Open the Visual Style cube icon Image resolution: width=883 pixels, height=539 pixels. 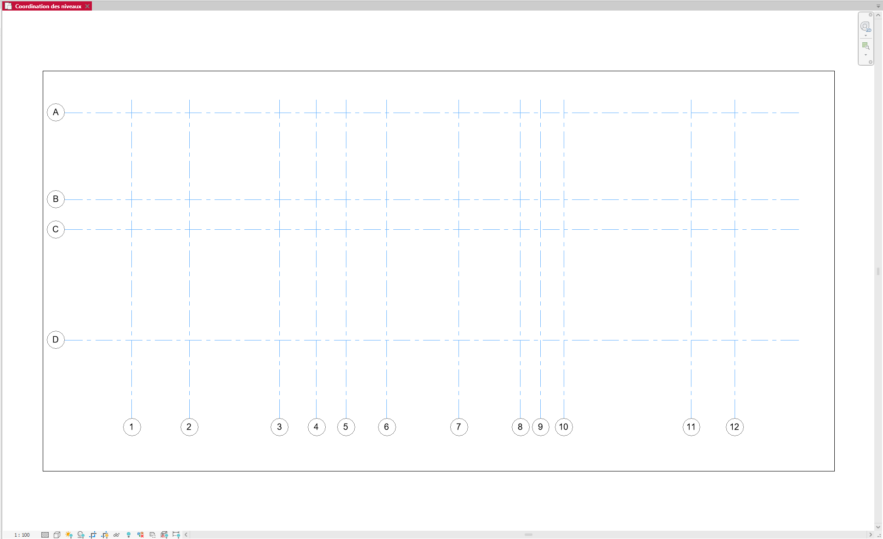coord(57,535)
